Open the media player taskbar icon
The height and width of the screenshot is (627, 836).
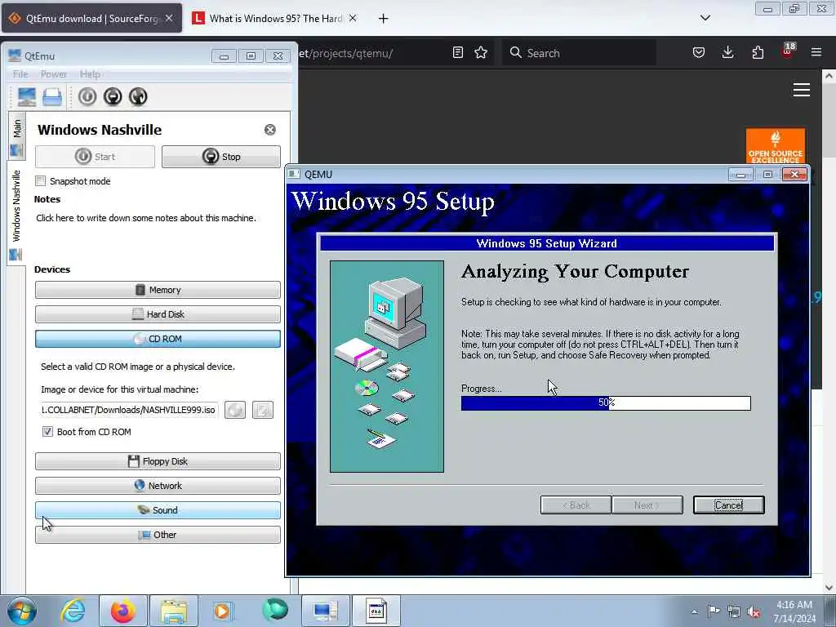(223, 611)
